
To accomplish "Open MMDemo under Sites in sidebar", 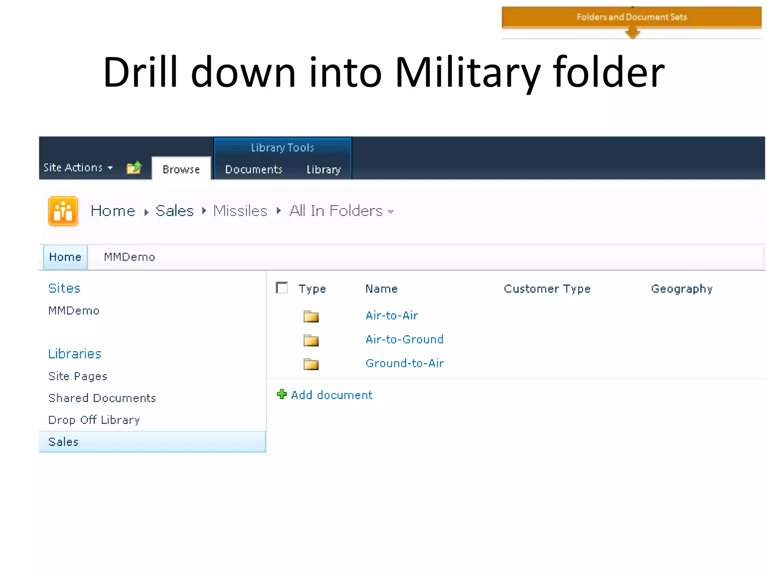I will tap(74, 311).
